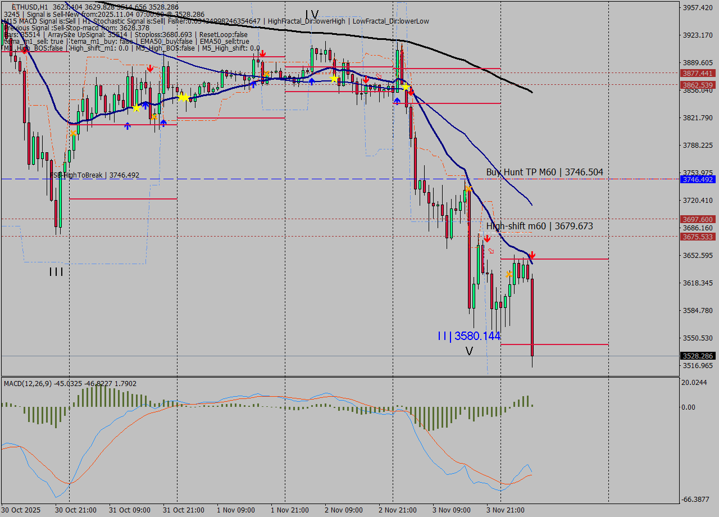
Task: Click the red sell arrow above the latest candles
Action: click(x=531, y=256)
